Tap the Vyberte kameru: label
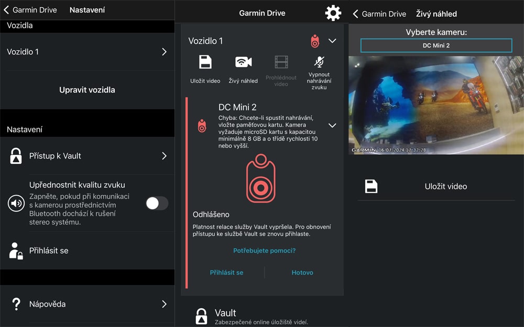Image resolution: width=524 pixels, height=327 pixels. pyautogui.click(x=436, y=32)
